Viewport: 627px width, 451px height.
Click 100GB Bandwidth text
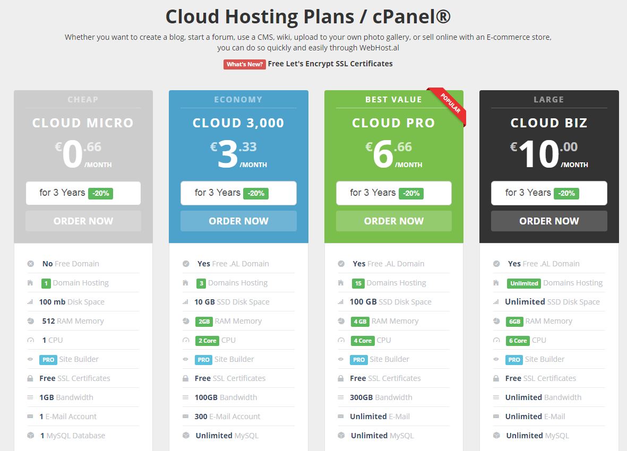coord(226,397)
